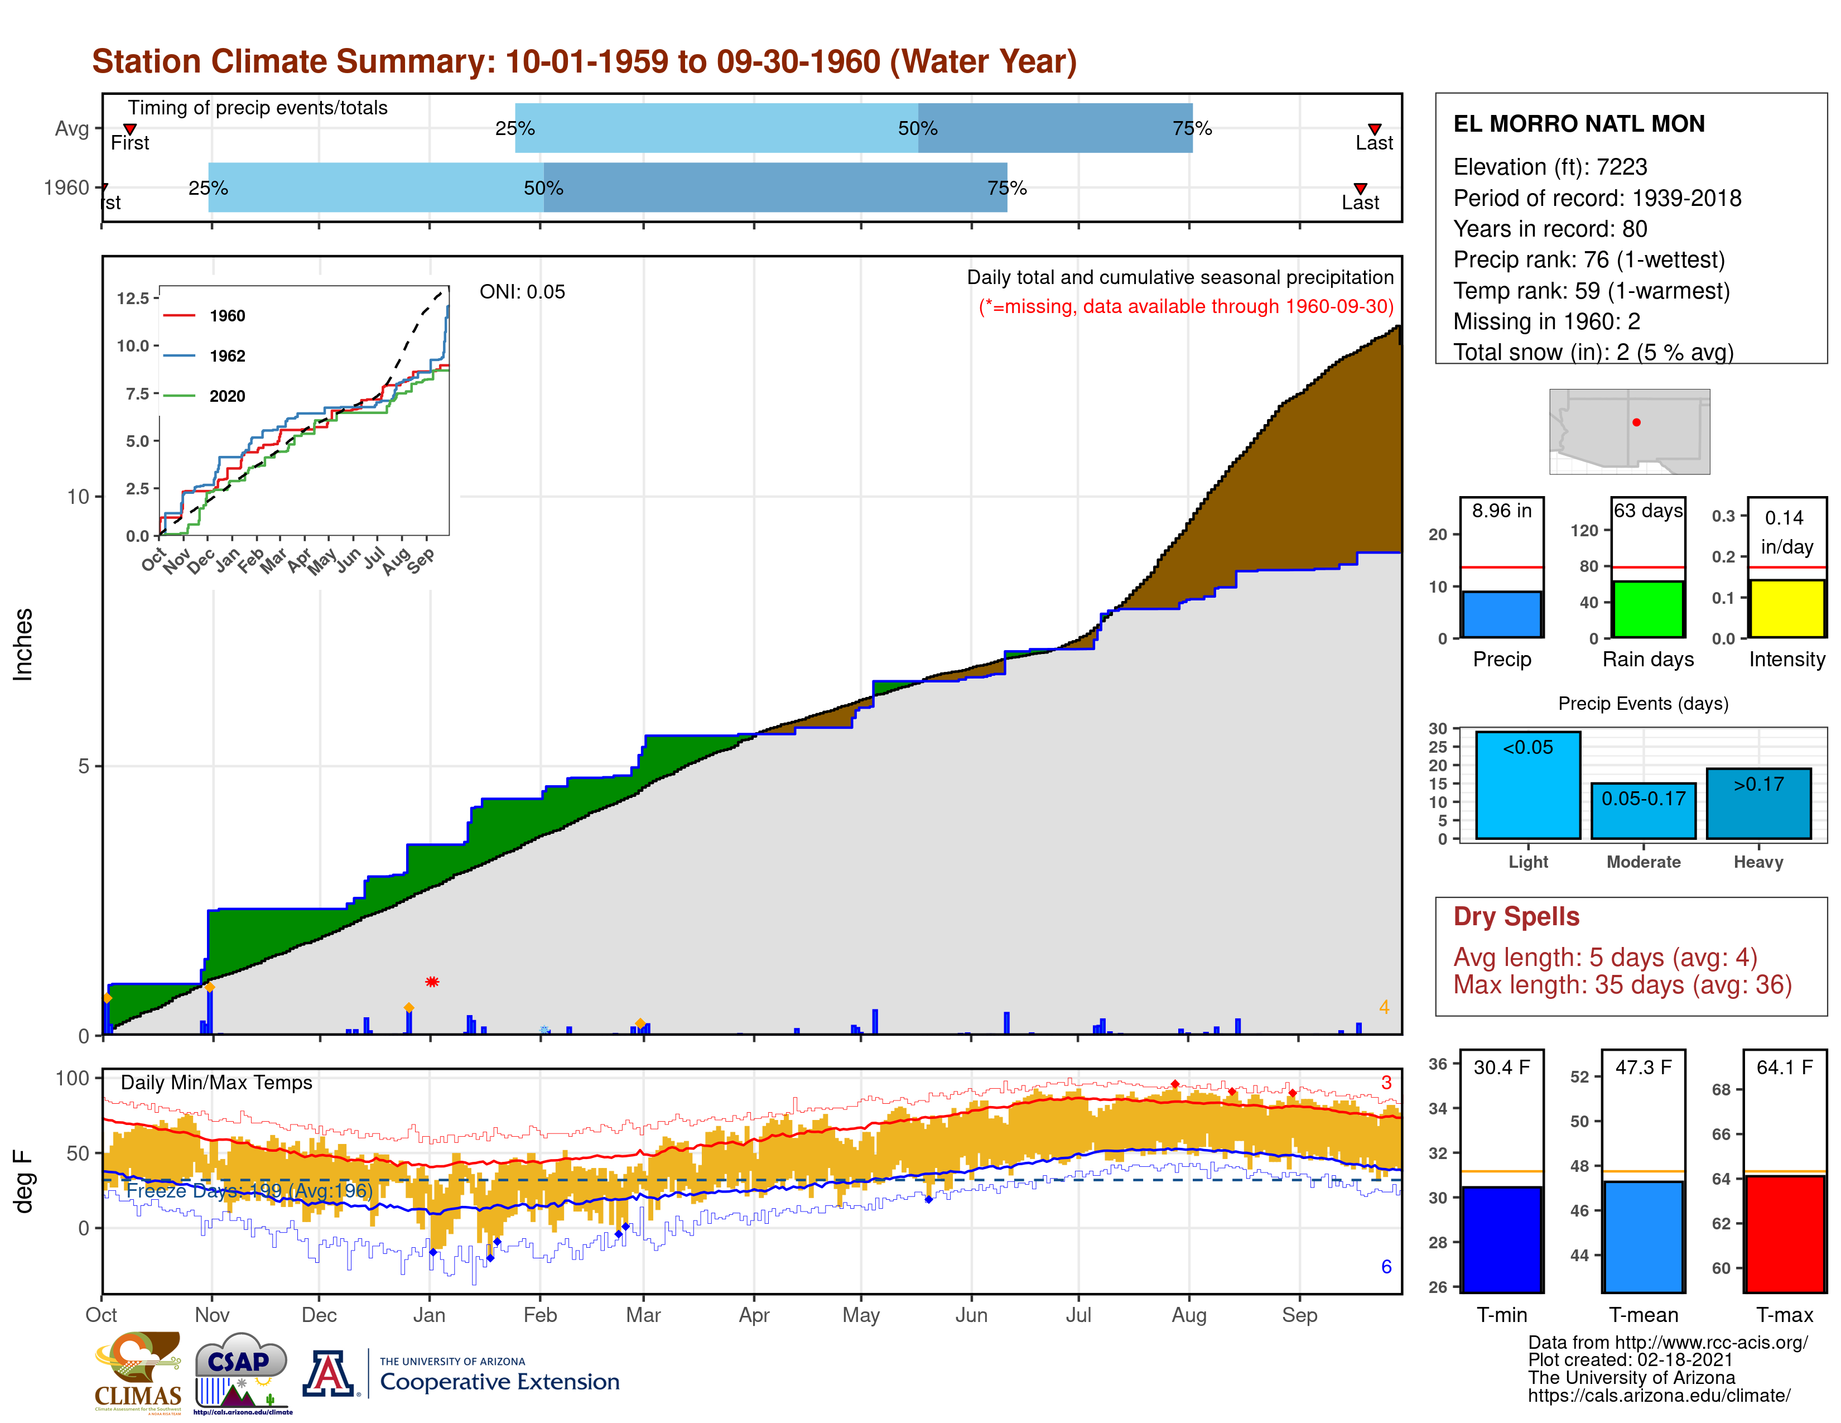Click the '47.3 F' T-mean value

pyautogui.click(x=1644, y=1067)
